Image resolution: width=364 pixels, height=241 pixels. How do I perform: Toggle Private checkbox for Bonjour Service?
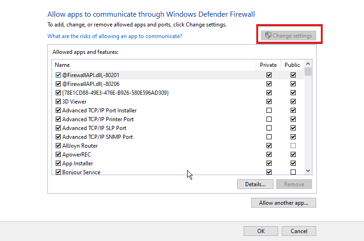click(x=269, y=172)
